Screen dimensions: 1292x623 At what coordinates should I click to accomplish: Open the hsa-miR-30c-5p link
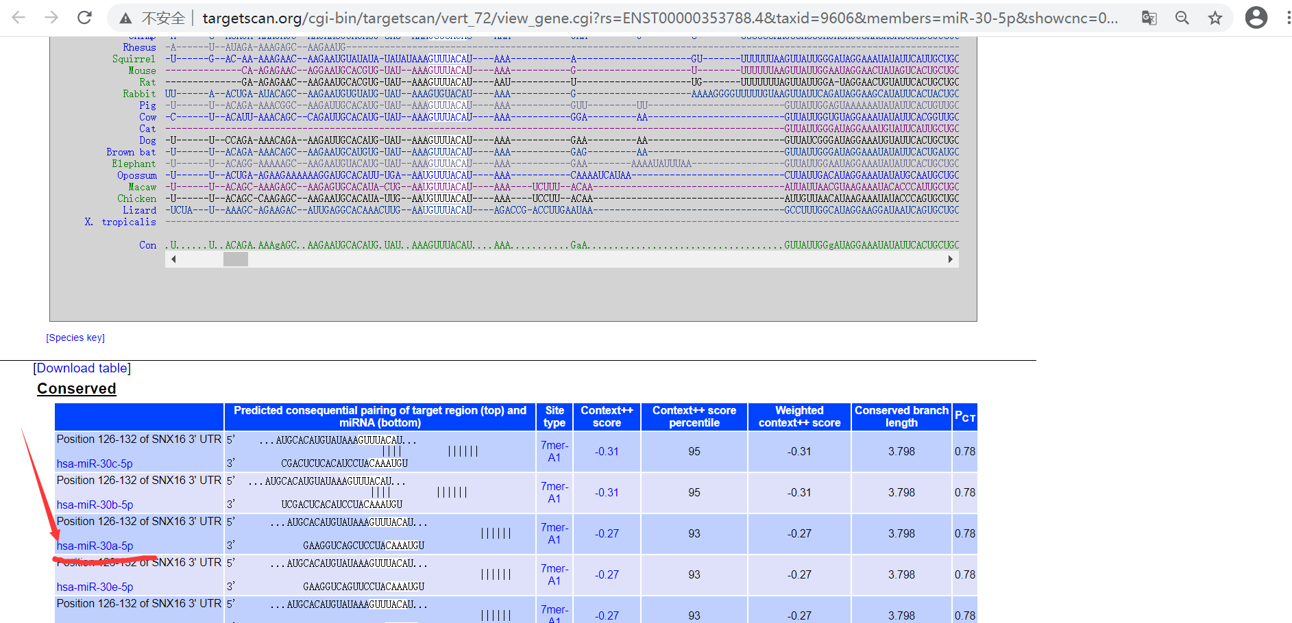pos(95,463)
